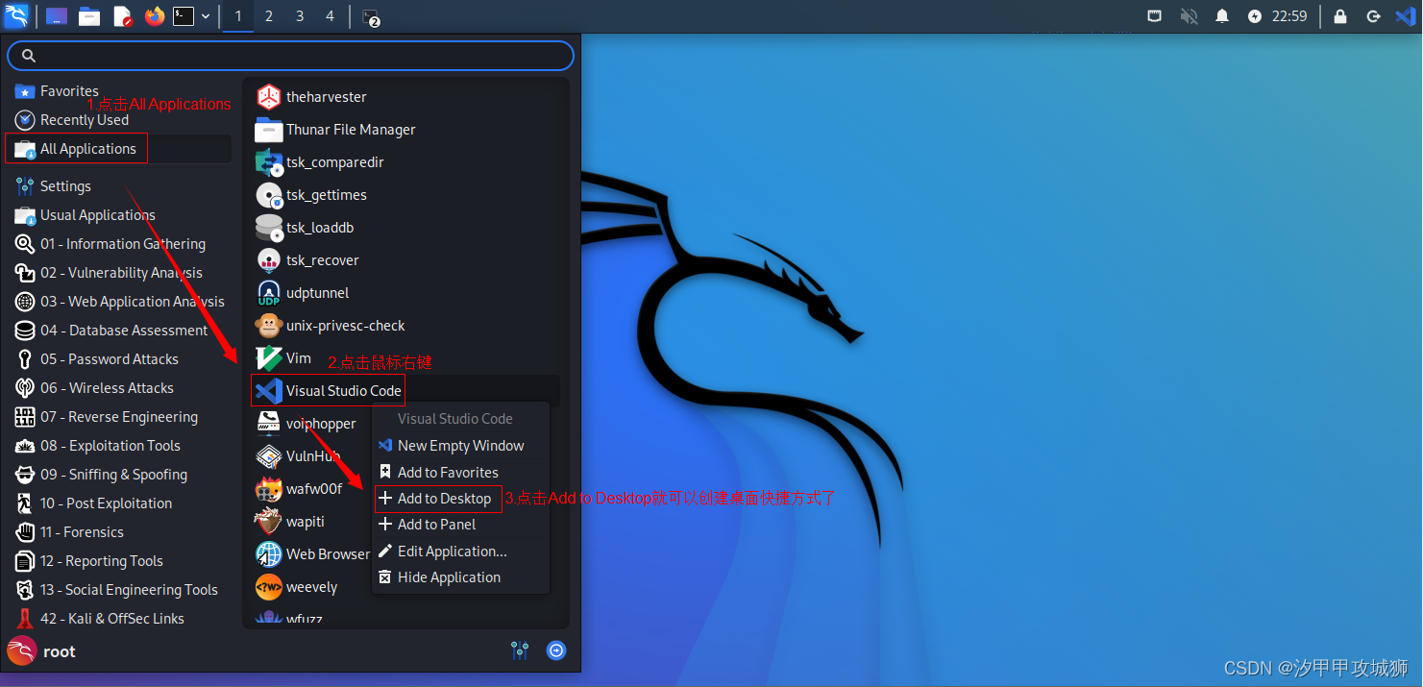Open settings manager icon beside root
This screenshot has height=687, width=1423.
[x=520, y=651]
